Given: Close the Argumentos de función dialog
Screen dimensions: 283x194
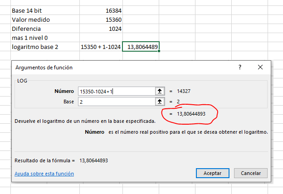Looking at the screenshot, I should [x=260, y=67].
